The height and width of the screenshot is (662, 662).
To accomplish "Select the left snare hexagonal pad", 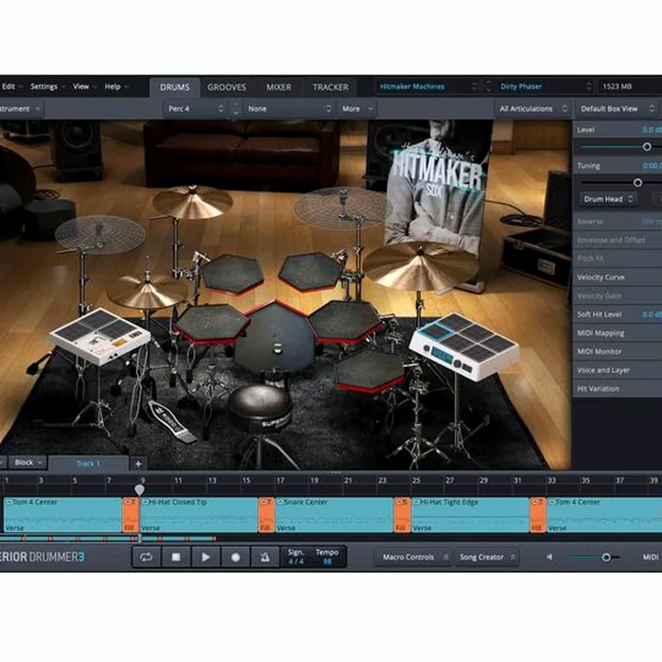I will pos(211,325).
